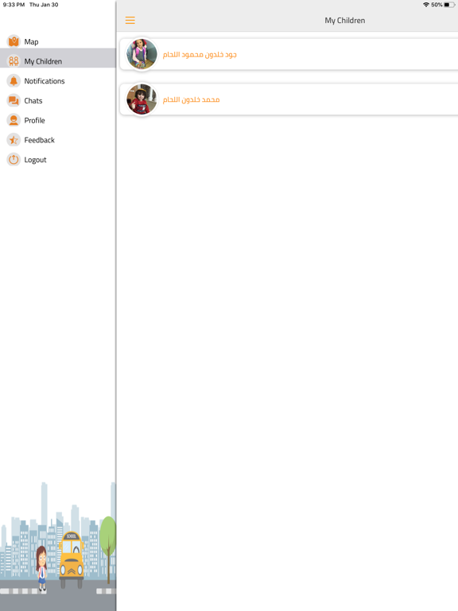Click the Map icon in sidebar
This screenshot has height=611, width=458.
pyautogui.click(x=14, y=41)
